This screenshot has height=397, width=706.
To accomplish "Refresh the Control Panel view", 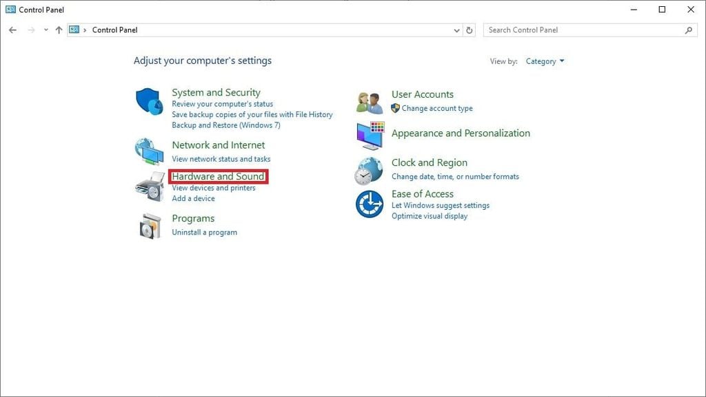I will (470, 30).
